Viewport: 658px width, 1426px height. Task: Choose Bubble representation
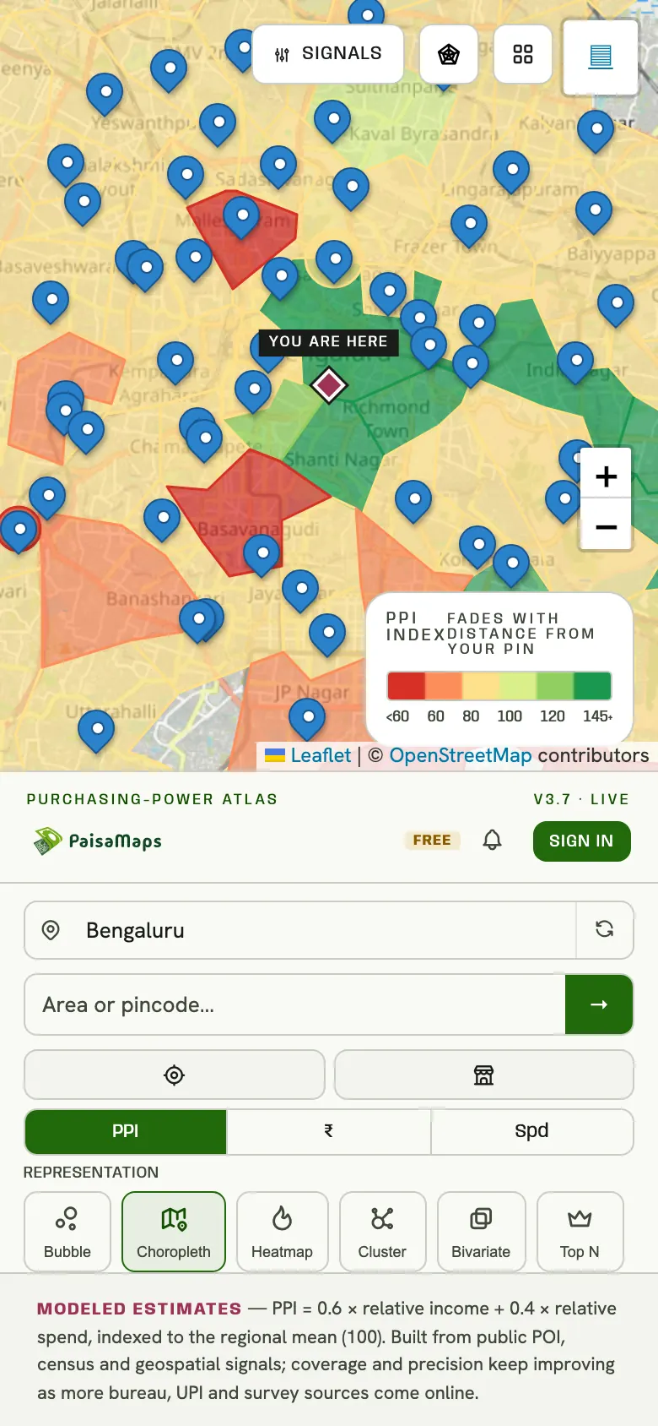pyautogui.click(x=67, y=1232)
